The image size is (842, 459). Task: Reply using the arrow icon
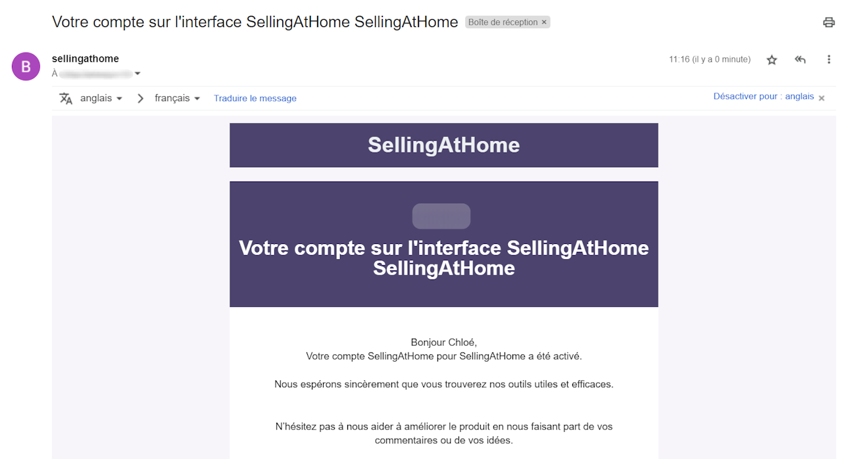pyautogui.click(x=800, y=60)
